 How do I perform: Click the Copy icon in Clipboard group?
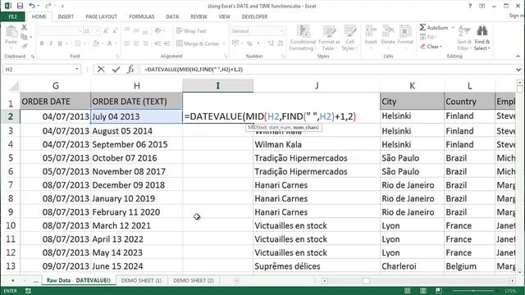click(24, 37)
